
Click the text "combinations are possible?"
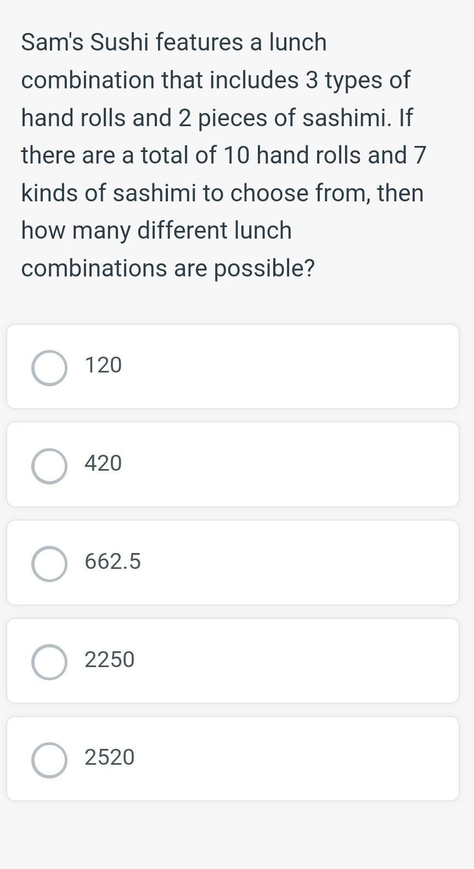168,268
